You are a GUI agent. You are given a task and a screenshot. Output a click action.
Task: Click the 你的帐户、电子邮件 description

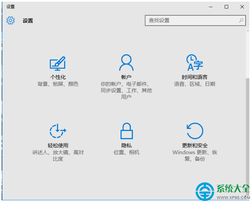click(126, 90)
